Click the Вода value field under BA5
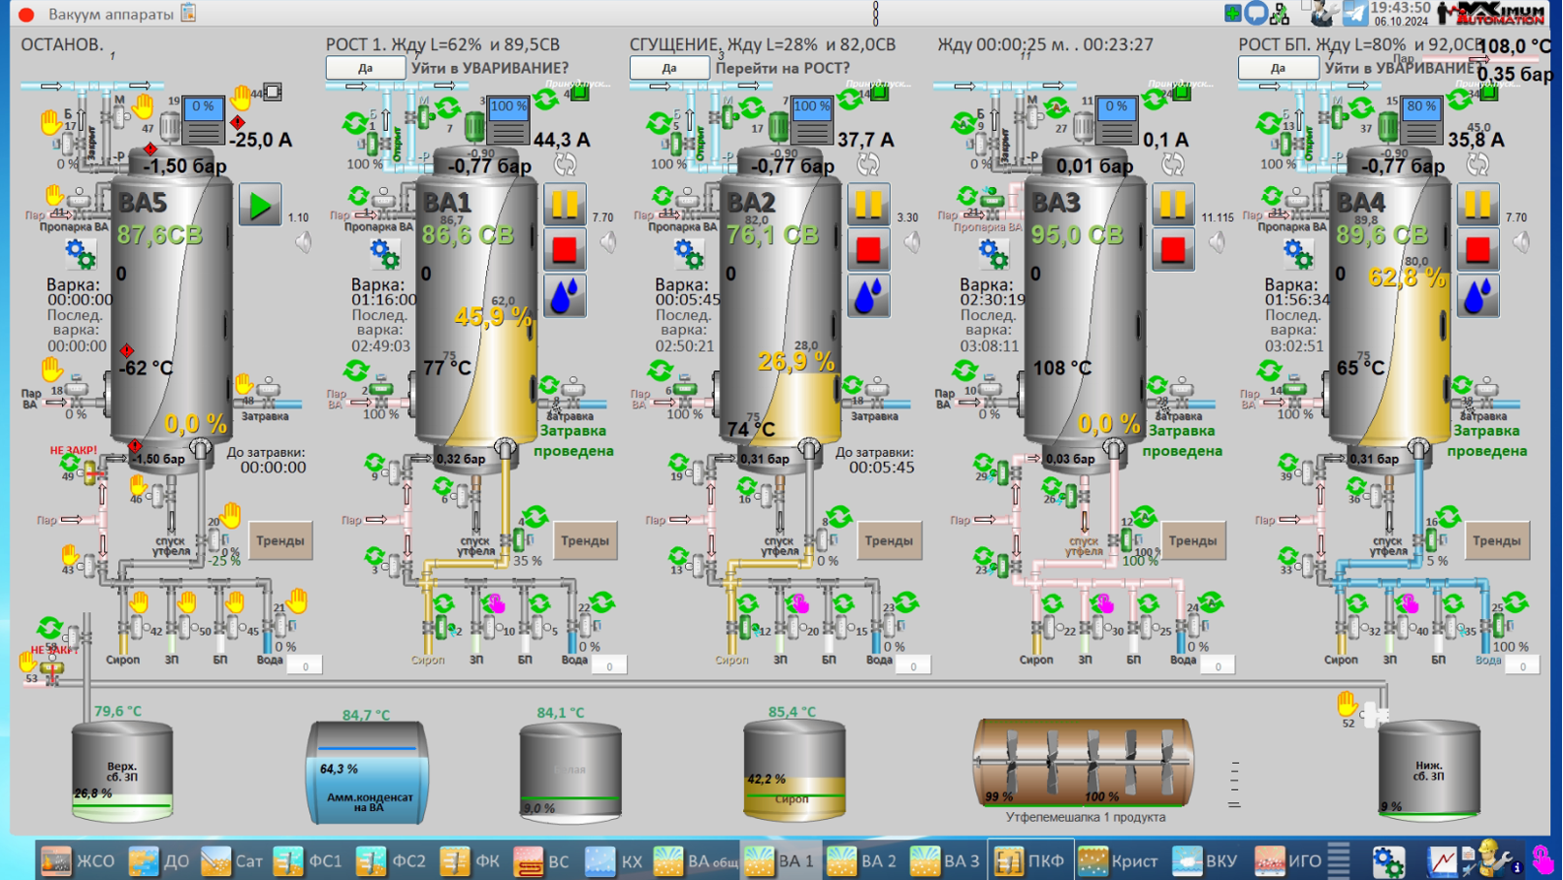The width and height of the screenshot is (1563, 880). point(305,666)
